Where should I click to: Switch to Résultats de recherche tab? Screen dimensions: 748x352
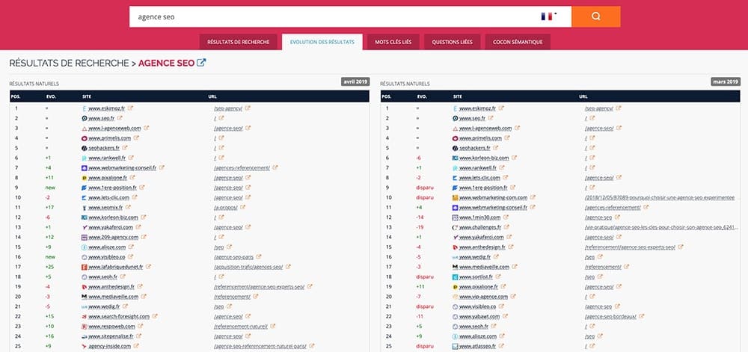(x=238, y=42)
